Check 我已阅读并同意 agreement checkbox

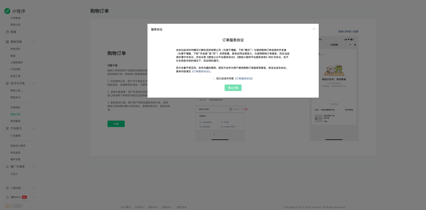click(214, 79)
